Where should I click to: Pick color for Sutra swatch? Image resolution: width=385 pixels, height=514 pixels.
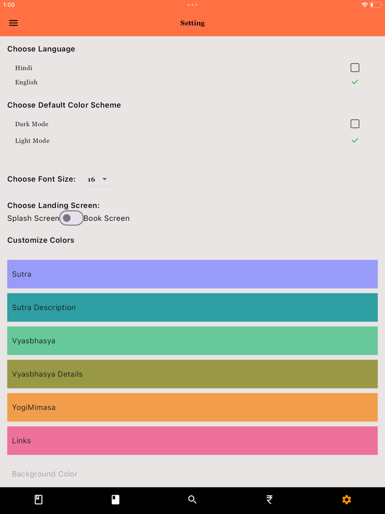pos(192,274)
